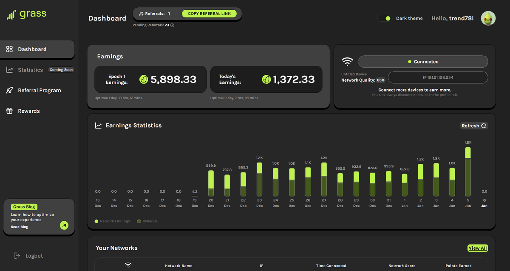
Task: Click the Wi-Fi icon beside Connected status
Action: (348, 62)
